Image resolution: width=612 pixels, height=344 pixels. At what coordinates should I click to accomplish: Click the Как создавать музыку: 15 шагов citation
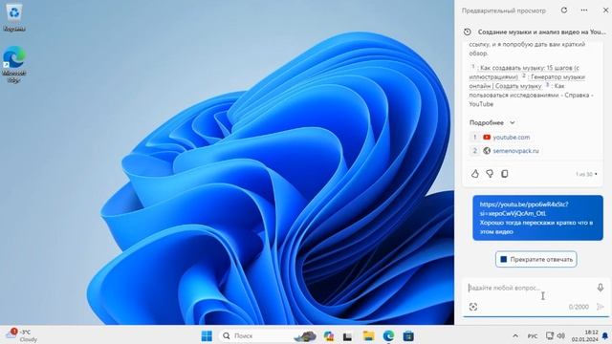pos(524,73)
